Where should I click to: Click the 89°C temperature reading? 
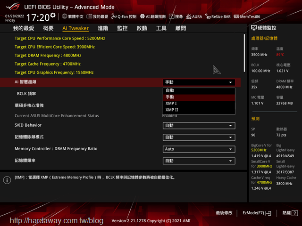tap(280, 55)
